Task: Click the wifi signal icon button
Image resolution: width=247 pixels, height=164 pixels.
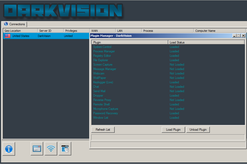Action: [x=51, y=149]
